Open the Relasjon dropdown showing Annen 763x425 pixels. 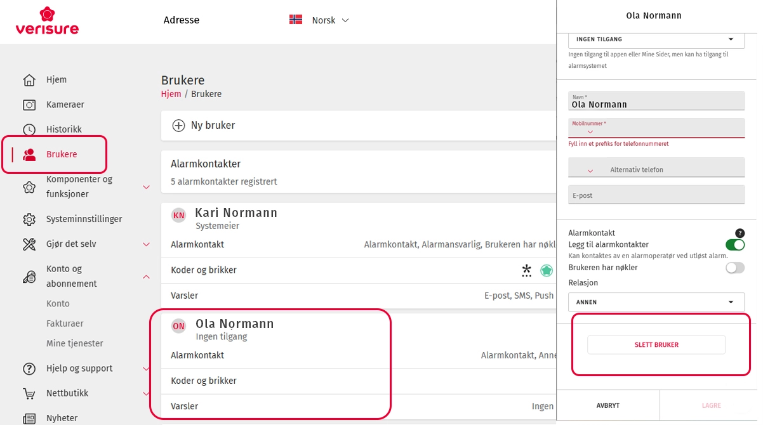(656, 302)
